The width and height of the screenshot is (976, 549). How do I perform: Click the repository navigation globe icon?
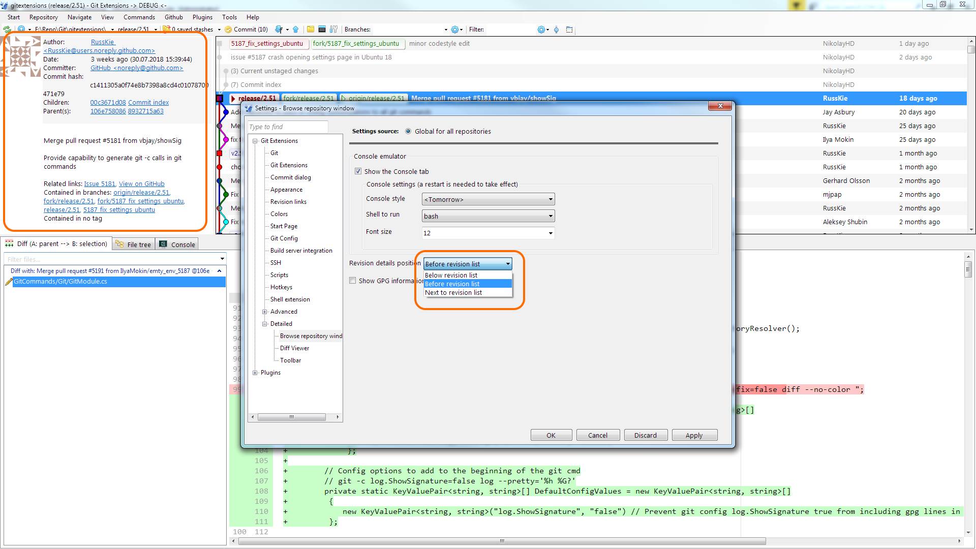click(x=21, y=29)
